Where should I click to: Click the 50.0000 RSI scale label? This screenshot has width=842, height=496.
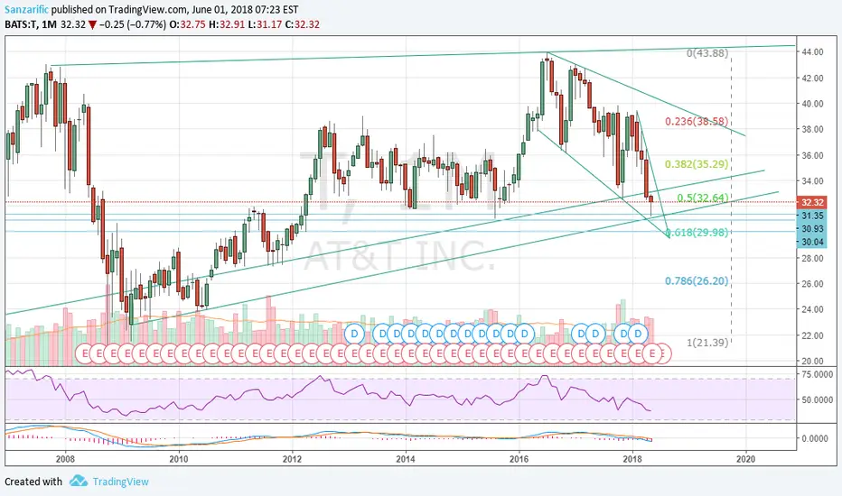pyautogui.click(x=818, y=400)
